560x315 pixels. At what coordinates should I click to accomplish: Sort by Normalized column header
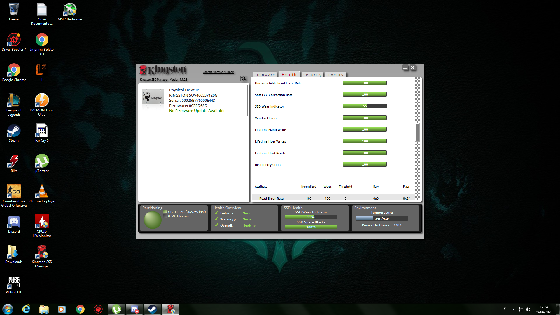point(309,187)
